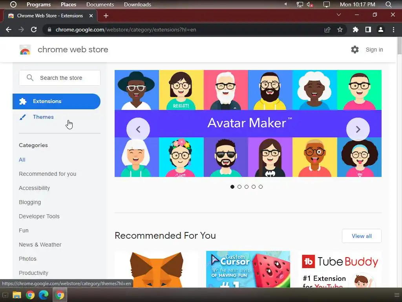Click the browser forward arrow

click(x=21, y=29)
